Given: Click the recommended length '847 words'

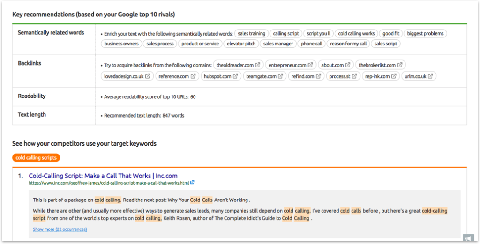Looking at the screenshot, I should [x=173, y=116].
